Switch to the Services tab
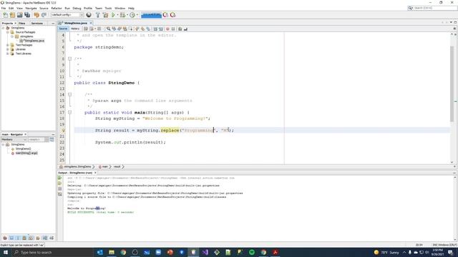458x257 pixels. click(x=36, y=23)
